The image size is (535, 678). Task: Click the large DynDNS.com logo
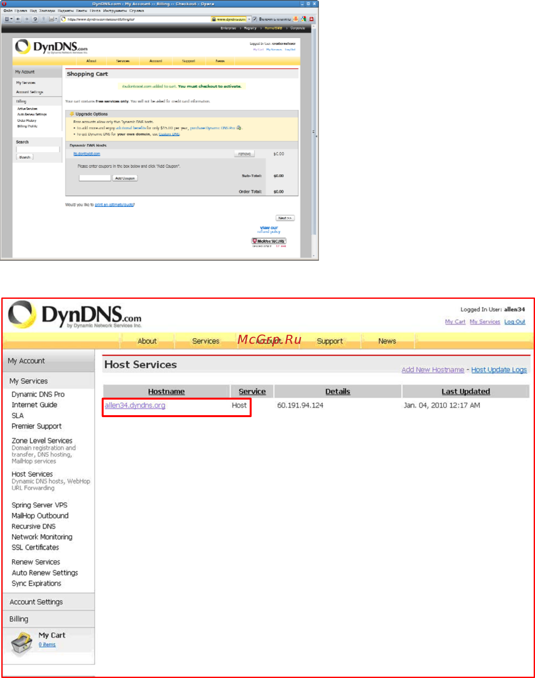point(75,314)
